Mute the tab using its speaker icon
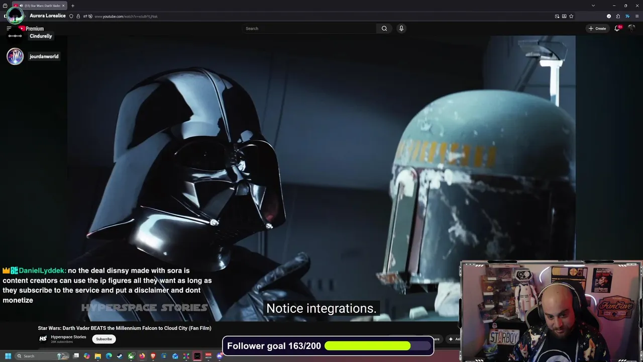This screenshot has width=643, height=362. click(x=22, y=6)
